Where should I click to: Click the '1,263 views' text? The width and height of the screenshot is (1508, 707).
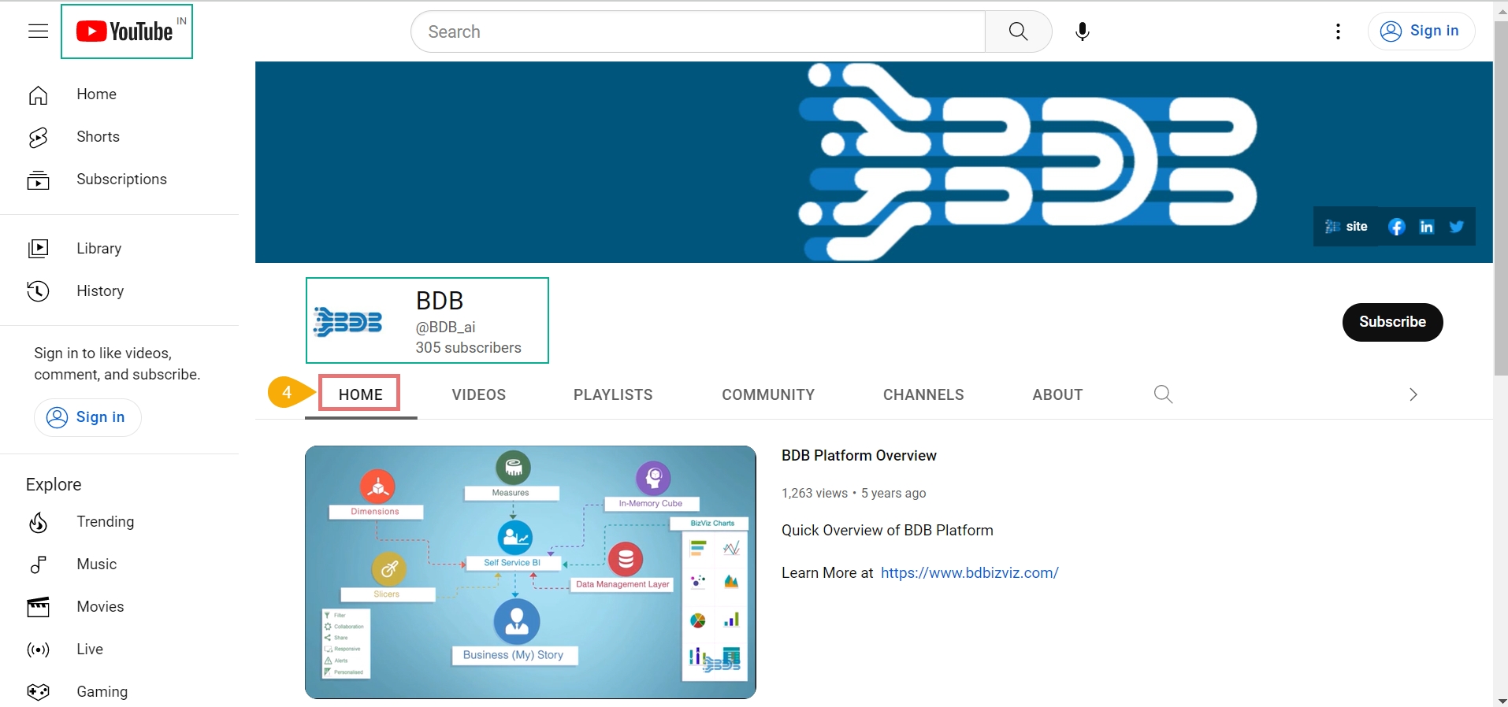pos(815,494)
